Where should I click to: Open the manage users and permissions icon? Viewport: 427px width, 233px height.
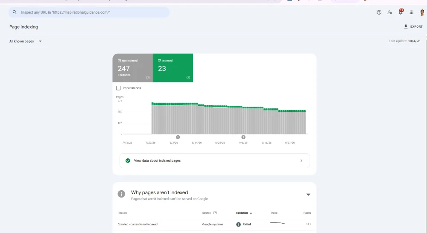coord(390,12)
